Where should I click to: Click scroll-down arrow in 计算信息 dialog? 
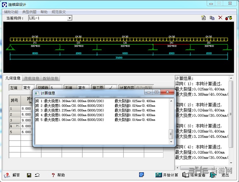tap(171, 142)
